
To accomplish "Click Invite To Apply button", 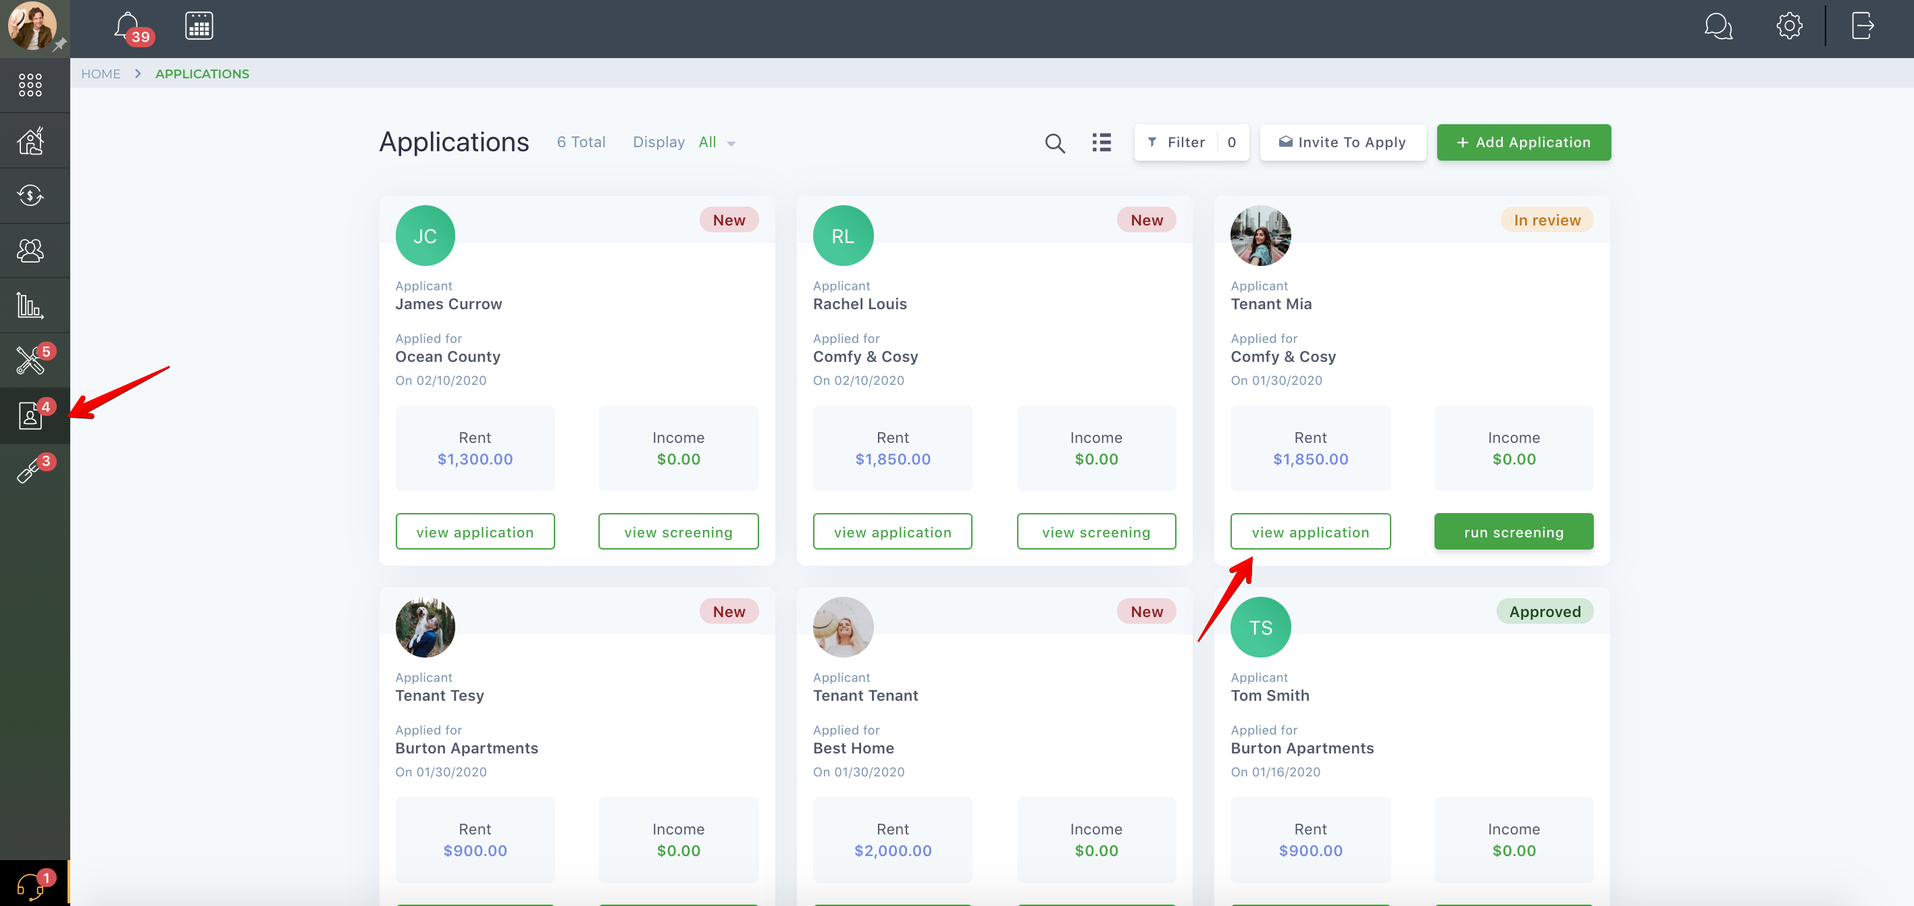I will (x=1343, y=142).
